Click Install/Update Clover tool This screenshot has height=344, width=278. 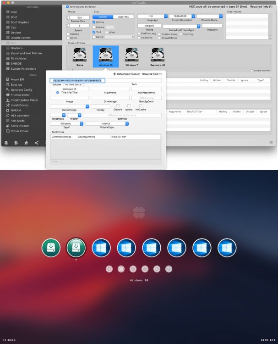pos(24,100)
